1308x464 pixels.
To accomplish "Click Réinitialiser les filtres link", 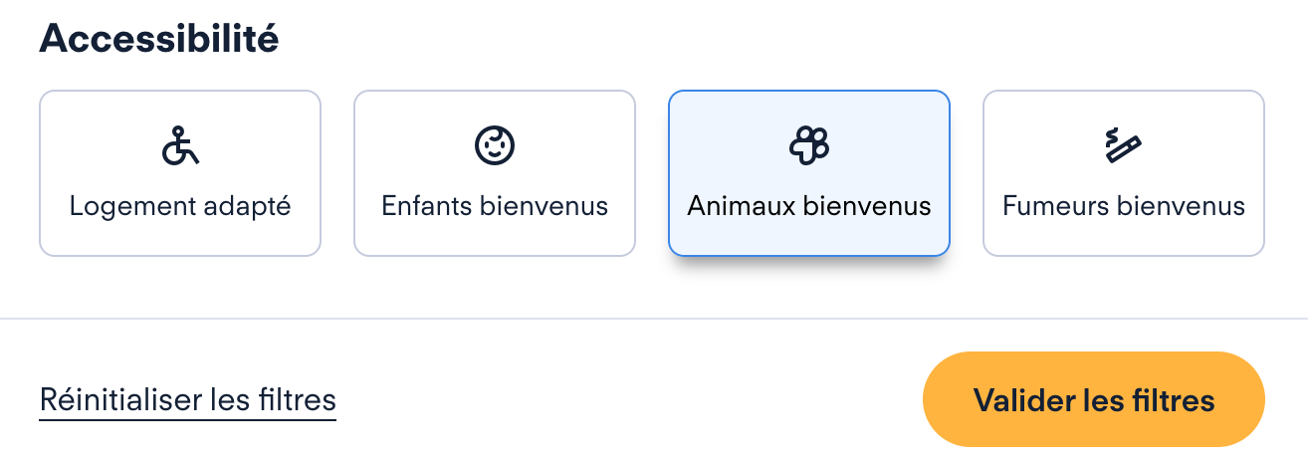I will [188, 400].
